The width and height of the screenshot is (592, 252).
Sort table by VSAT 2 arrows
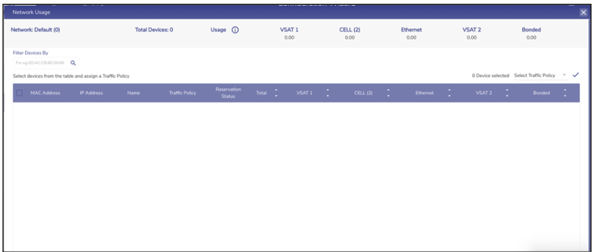(x=507, y=93)
